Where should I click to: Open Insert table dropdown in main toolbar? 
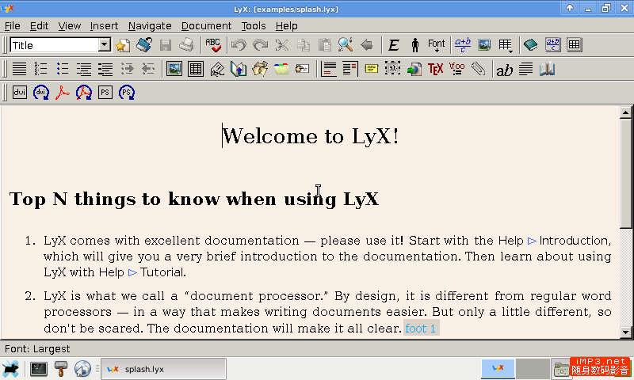(506, 46)
